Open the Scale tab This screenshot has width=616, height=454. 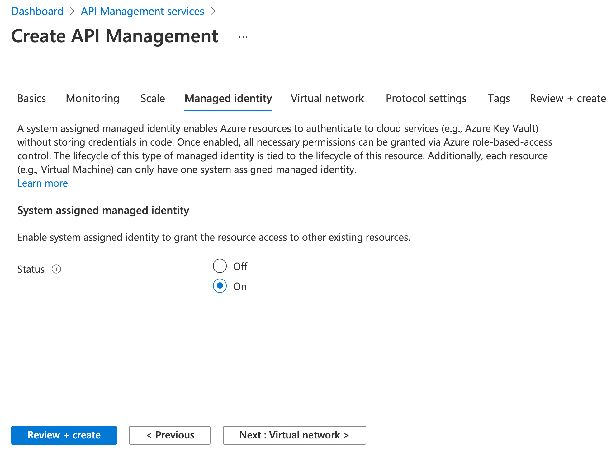click(x=152, y=98)
